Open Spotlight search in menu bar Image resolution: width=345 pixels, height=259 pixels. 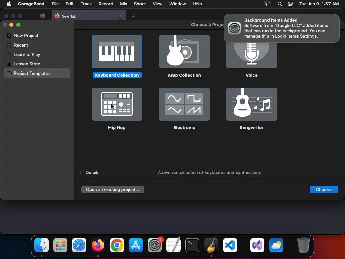click(x=279, y=4)
